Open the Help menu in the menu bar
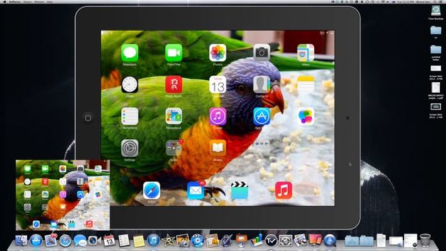This screenshot has height=251, width=446. 49,1
